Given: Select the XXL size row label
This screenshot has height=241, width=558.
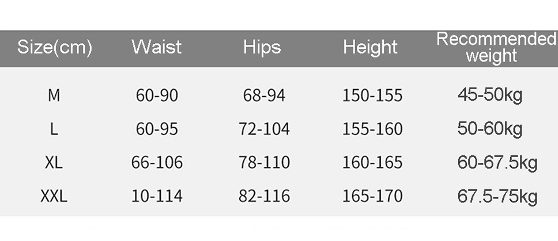Looking at the screenshot, I should pyautogui.click(x=54, y=197).
